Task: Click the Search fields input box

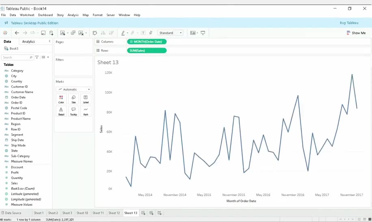Action: click(x=17, y=57)
